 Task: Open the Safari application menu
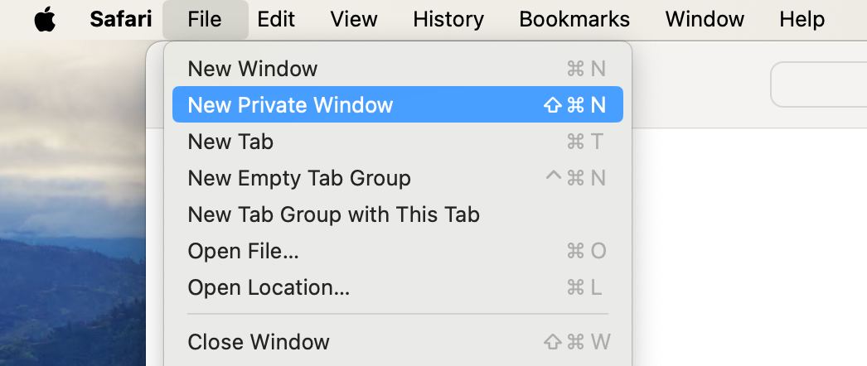coord(120,20)
